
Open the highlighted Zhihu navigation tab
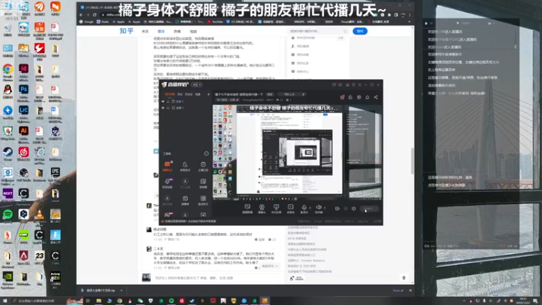[161, 31]
